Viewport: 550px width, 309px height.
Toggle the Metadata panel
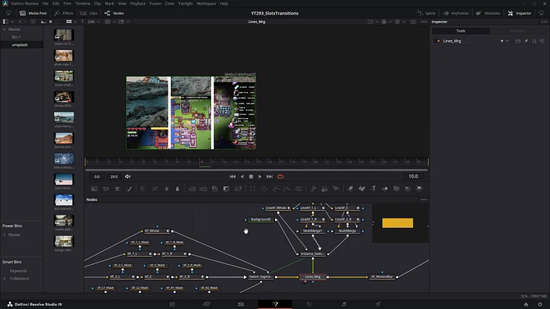tap(488, 13)
